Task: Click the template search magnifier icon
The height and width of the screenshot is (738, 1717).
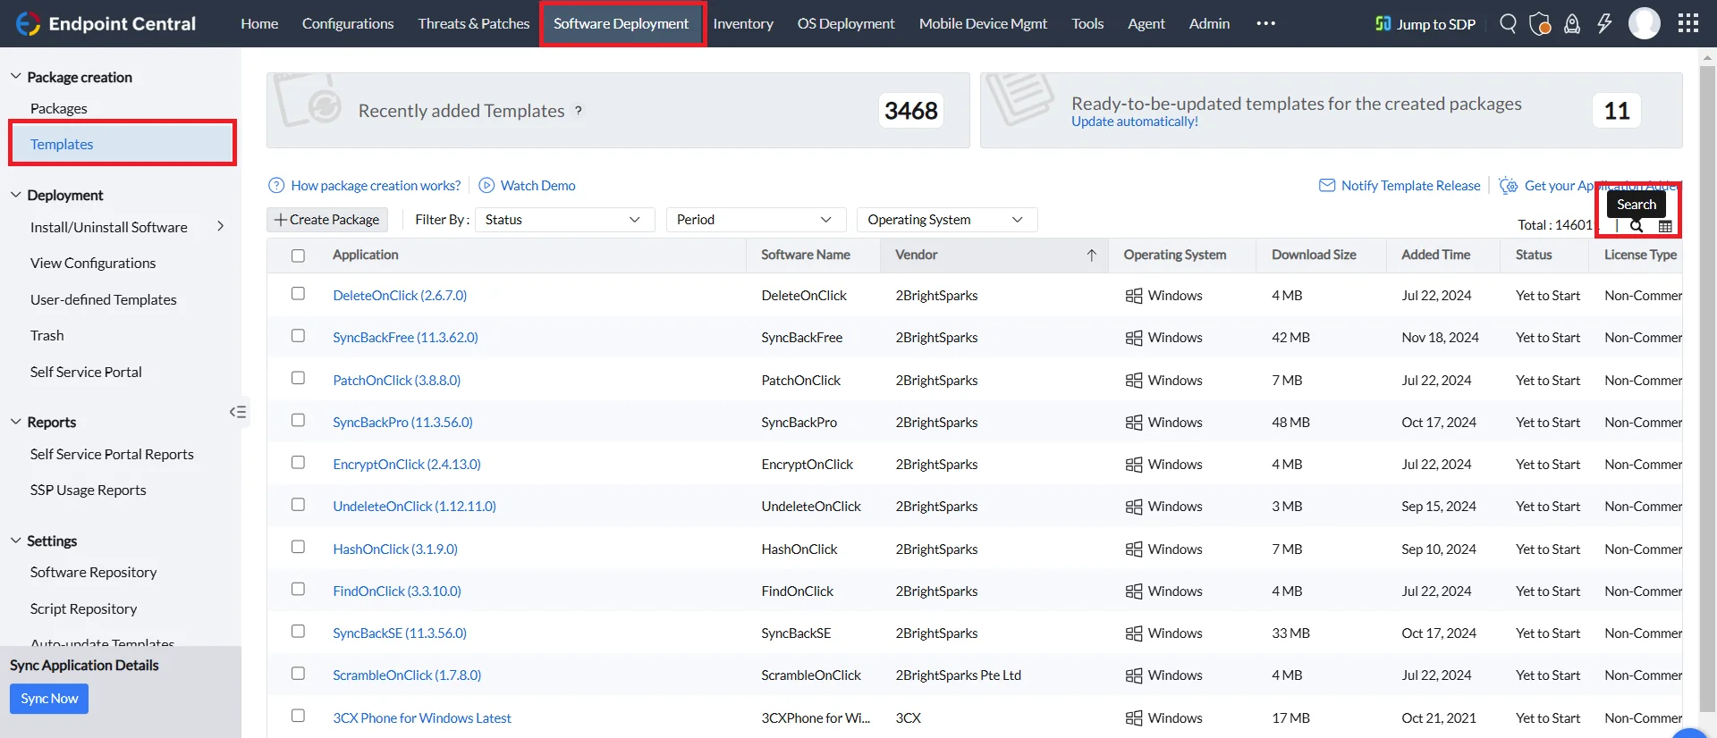Action: click(x=1637, y=226)
